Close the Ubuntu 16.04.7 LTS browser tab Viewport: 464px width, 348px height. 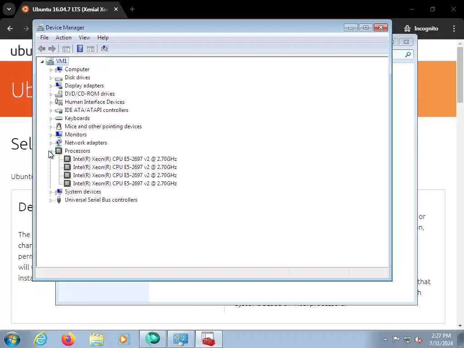click(x=116, y=9)
